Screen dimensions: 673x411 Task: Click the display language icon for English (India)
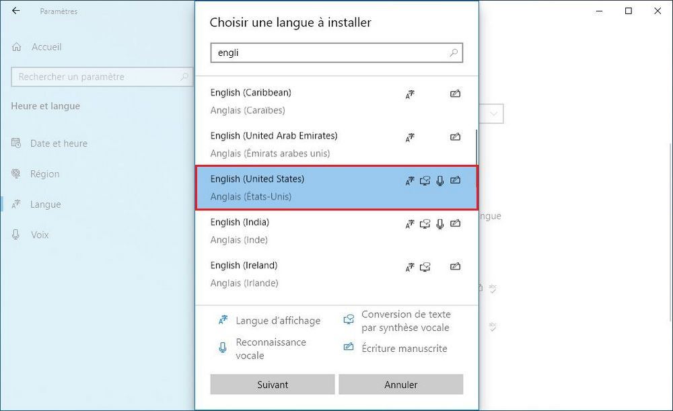click(x=409, y=224)
